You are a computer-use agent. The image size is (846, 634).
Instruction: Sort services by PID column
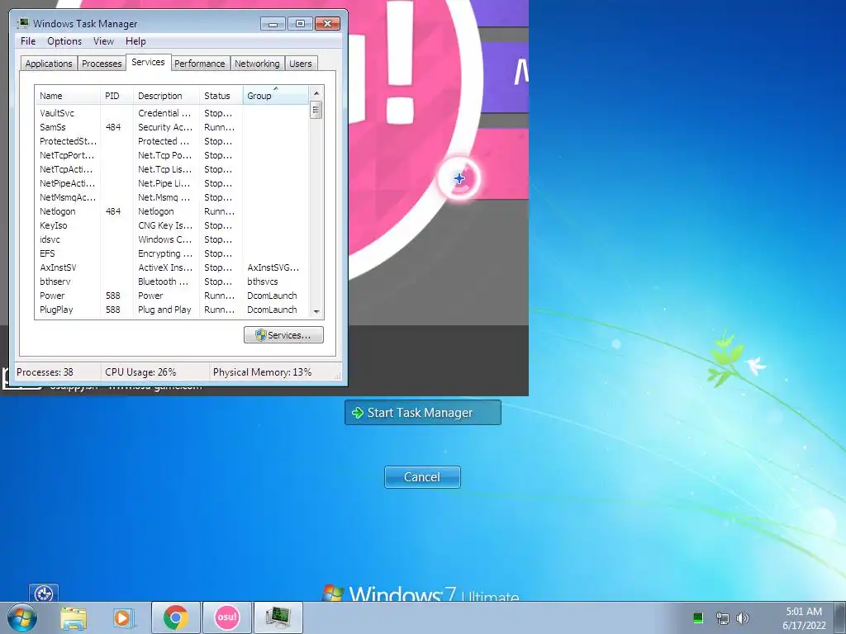pos(116,96)
